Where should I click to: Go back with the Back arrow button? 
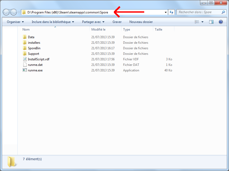pos(6,12)
